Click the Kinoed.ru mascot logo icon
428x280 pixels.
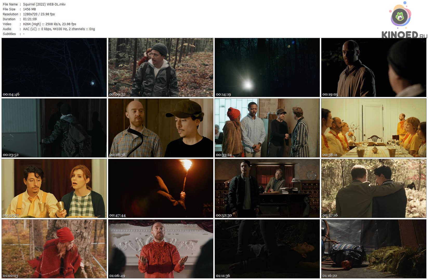point(400,16)
